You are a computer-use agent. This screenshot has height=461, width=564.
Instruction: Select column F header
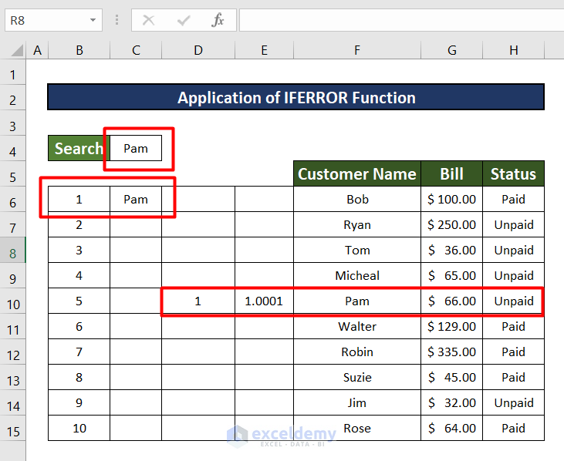357,51
